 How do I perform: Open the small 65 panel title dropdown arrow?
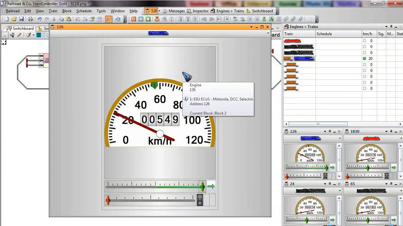[x=387, y=184]
